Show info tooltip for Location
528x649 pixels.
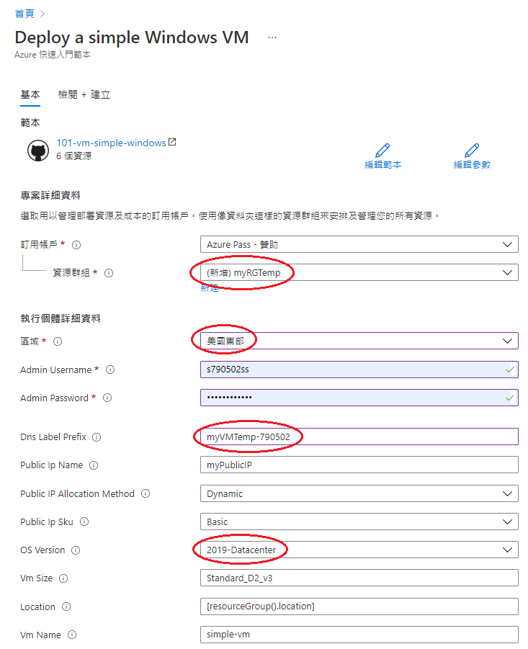point(66,607)
